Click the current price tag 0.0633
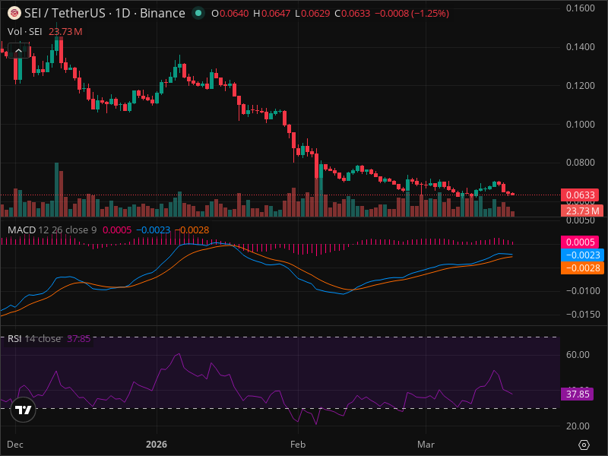Image resolution: width=608 pixels, height=456 pixels. (x=580, y=195)
